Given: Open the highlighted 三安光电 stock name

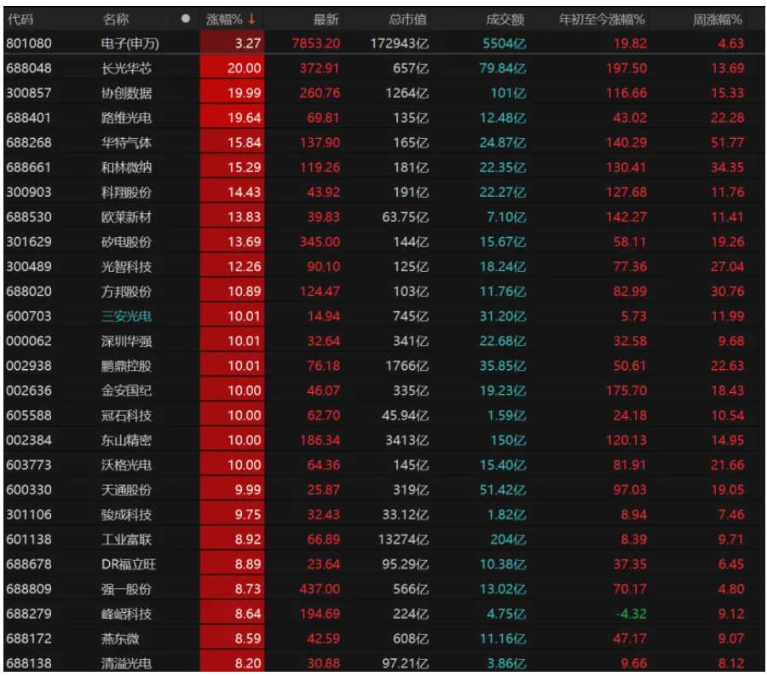Looking at the screenshot, I should (126, 316).
